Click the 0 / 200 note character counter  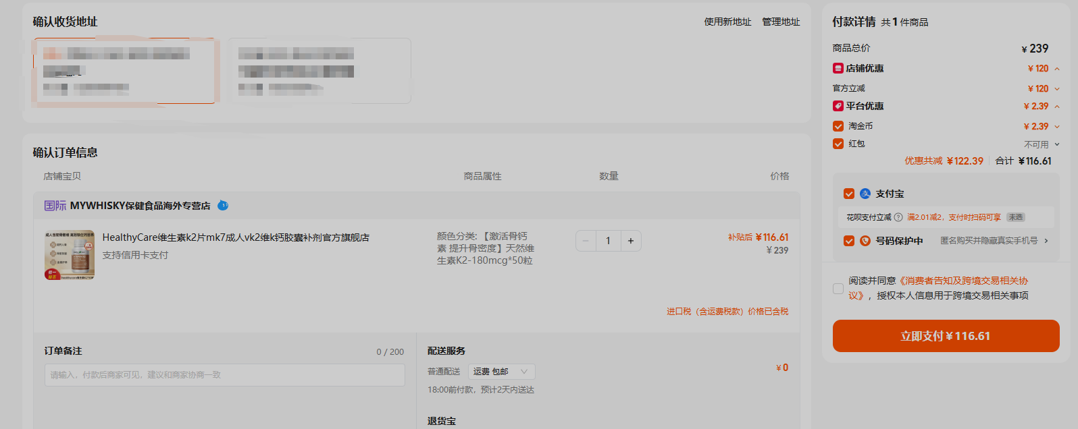390,352
